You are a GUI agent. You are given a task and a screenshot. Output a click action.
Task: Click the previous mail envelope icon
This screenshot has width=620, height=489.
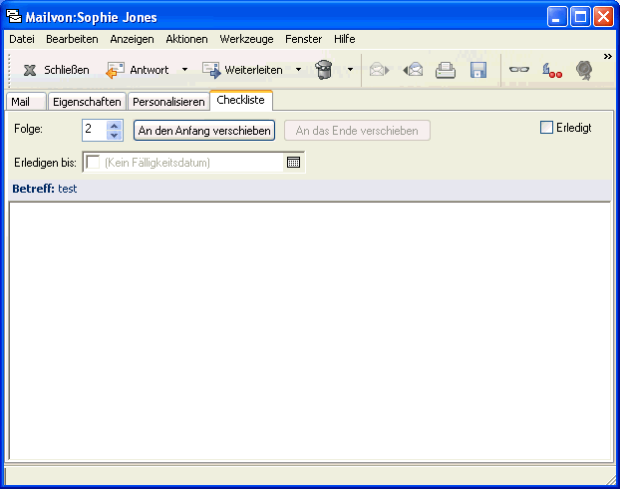[413, 70]
